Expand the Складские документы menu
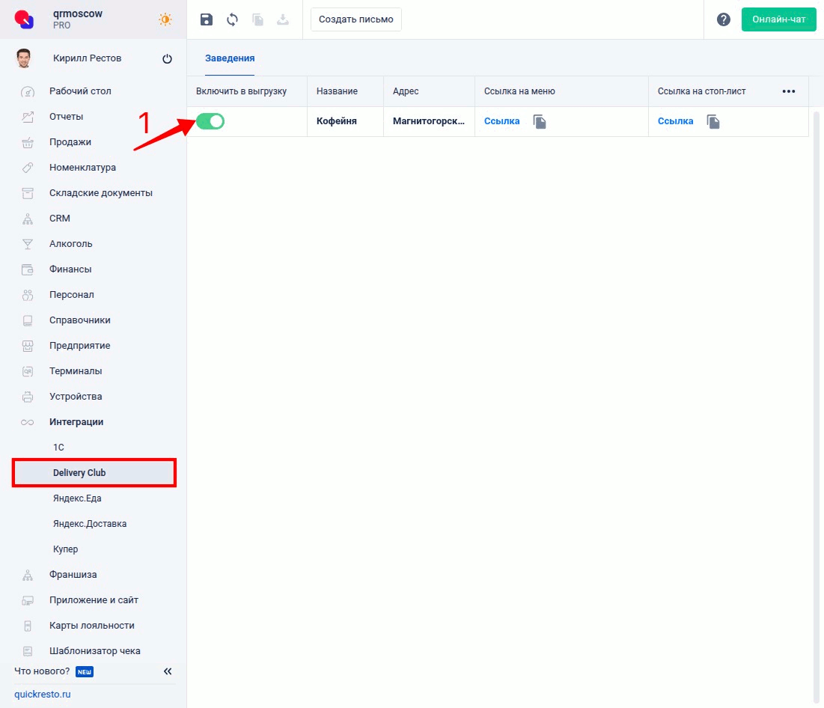 point(101,193)
